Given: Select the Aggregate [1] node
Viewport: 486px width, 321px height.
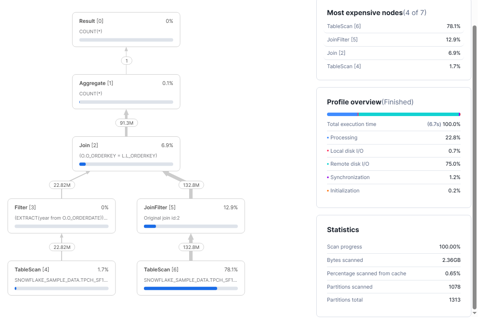Looking at the screenshot, I should (126, 91).
